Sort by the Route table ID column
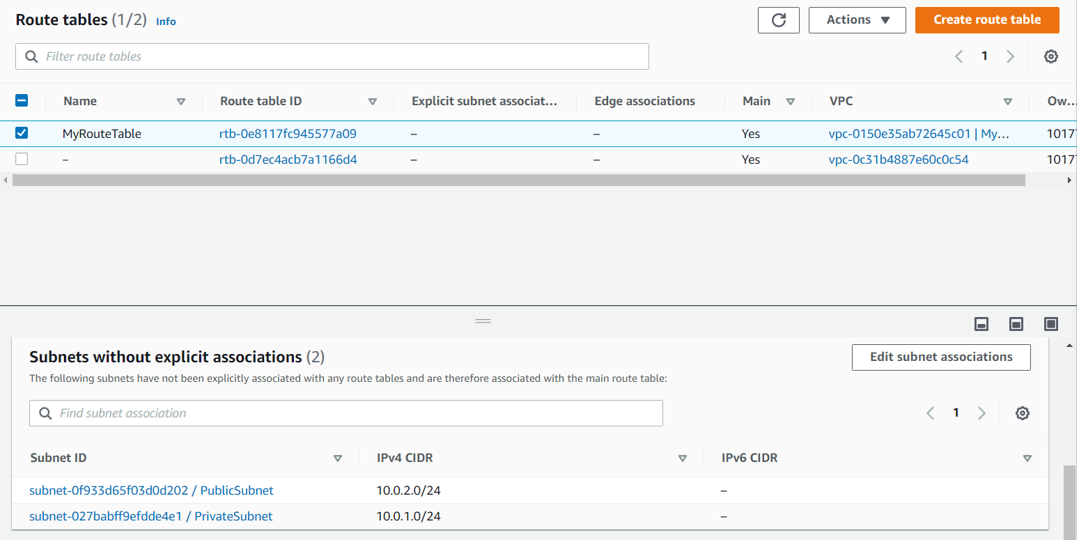This screenshot has width=1079, height=540. (372, 102)
